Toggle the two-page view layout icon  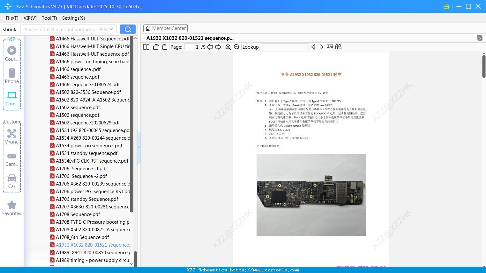coord(146,47)
